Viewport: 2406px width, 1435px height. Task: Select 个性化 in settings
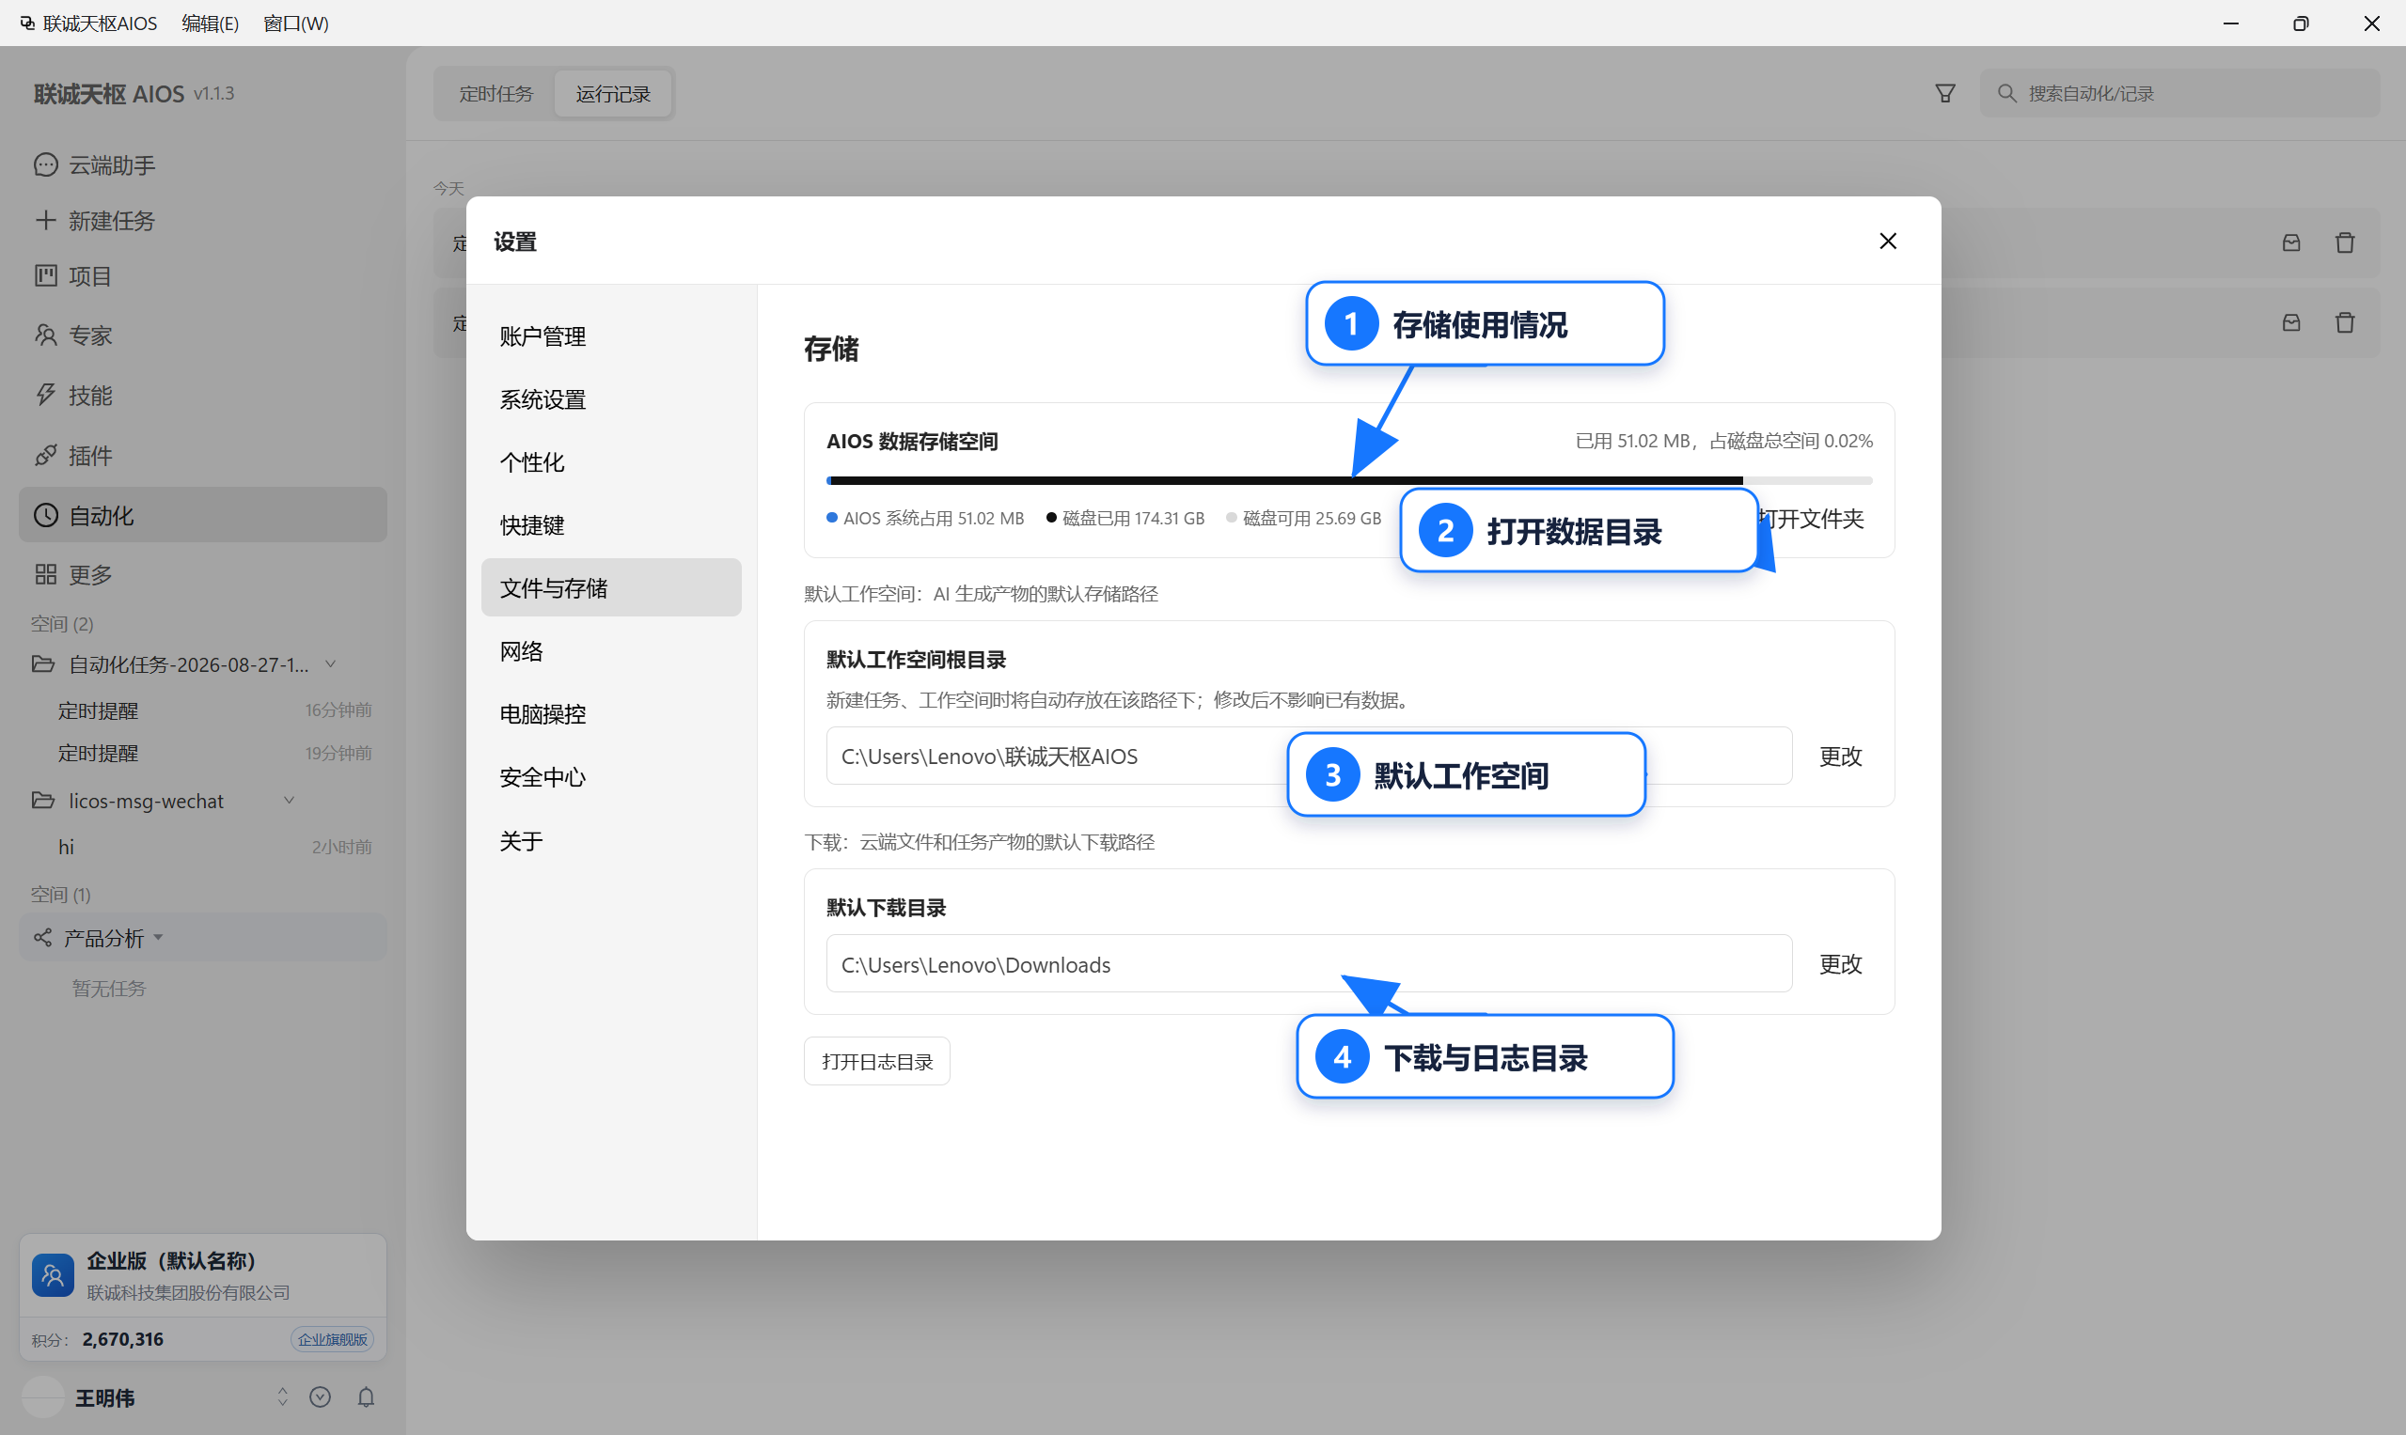611,462
